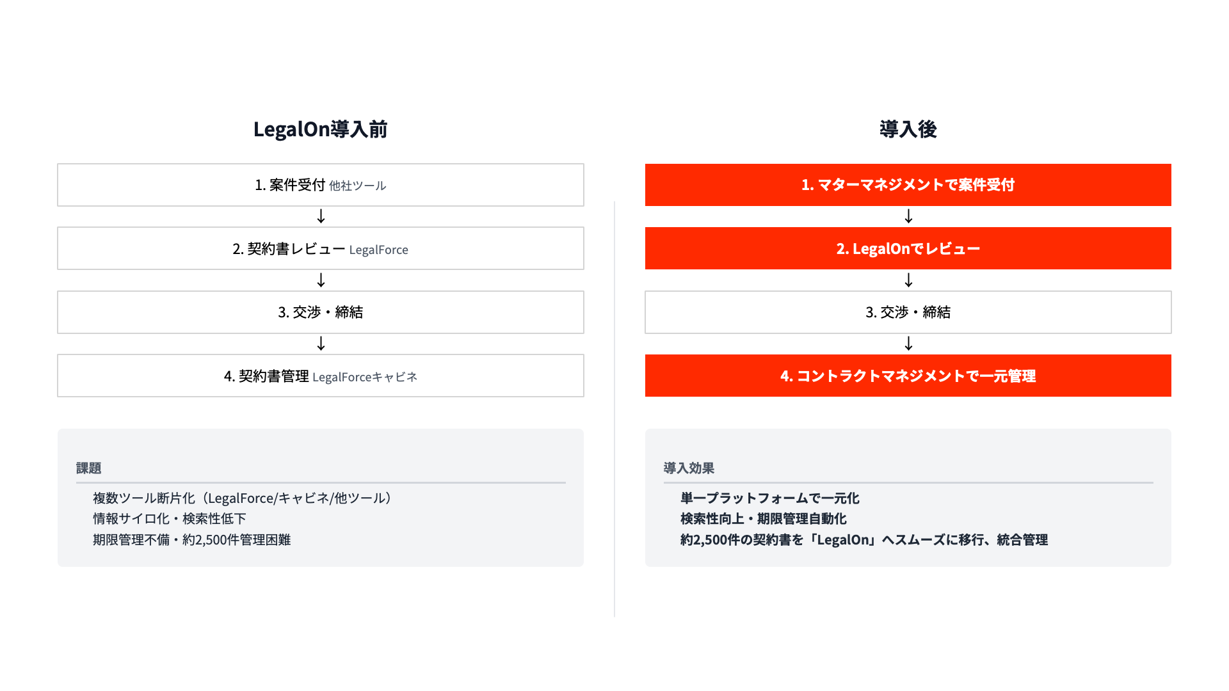This screenshot has height=691, width=1229.
Task: Click the red '1. マターマネジメントで案件受付' box
Action: [908, 185]
